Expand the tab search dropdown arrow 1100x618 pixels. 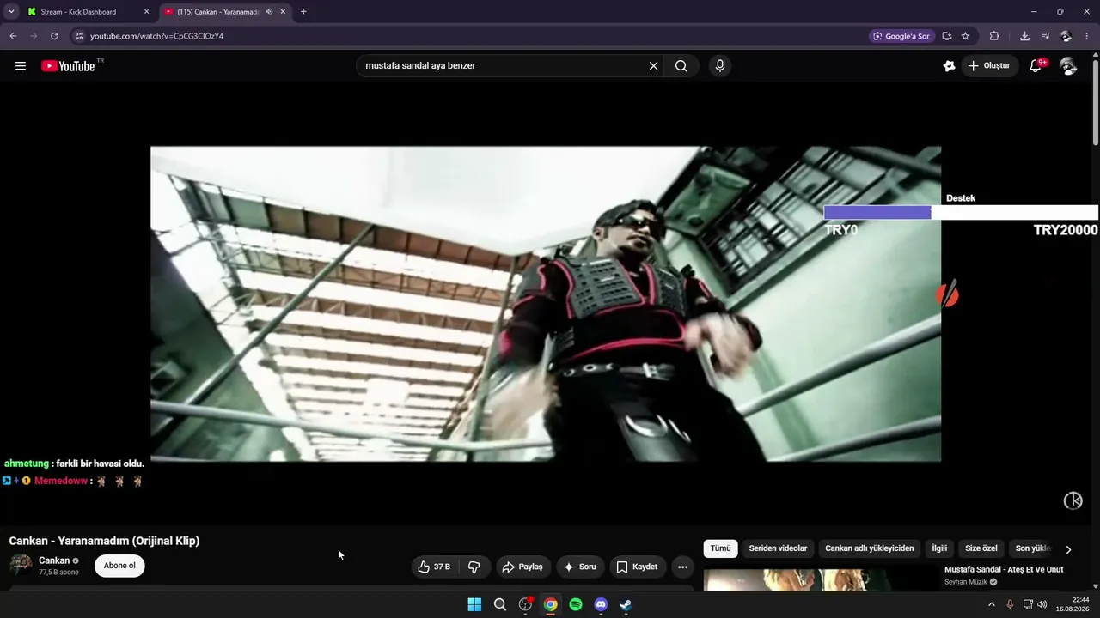(11, 12)
